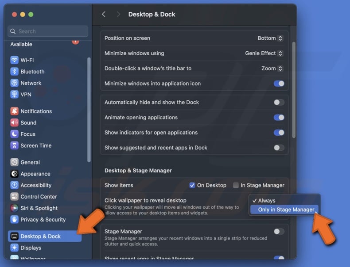Choose Always in the popup menu
The image size is (350, 267).
(x=284, y=200)
